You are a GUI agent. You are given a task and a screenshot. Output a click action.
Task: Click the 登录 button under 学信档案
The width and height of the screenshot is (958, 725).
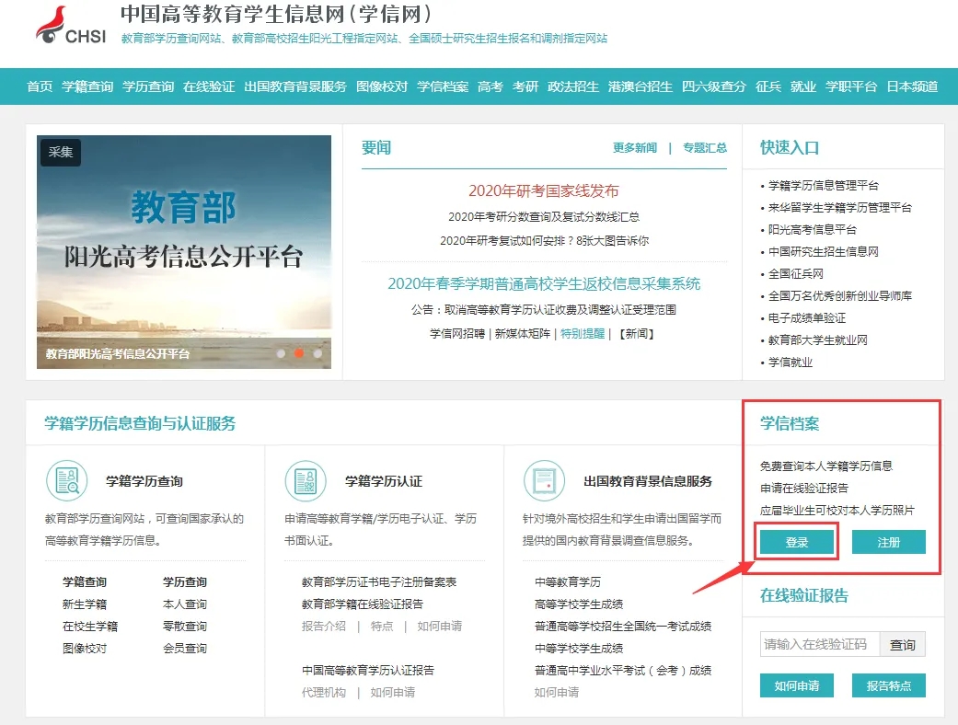(797, 543)
